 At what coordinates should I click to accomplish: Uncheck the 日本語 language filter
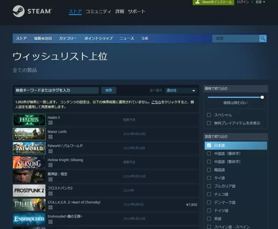(209, 145)
